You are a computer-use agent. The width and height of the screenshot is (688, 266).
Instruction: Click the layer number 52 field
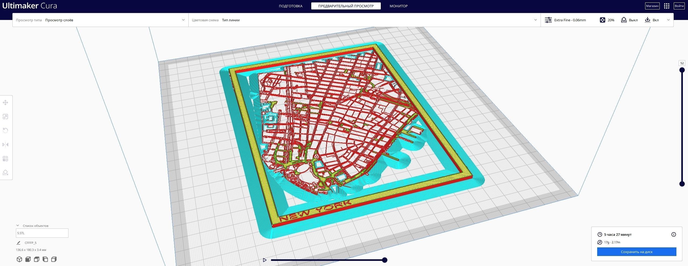pos(682,63)
